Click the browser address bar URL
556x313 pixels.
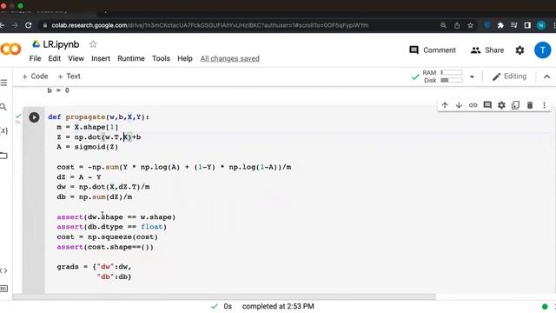210,25
